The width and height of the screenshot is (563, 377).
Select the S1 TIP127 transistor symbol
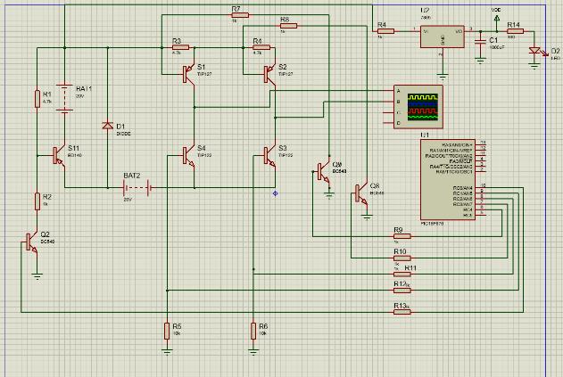coord(188,75)
